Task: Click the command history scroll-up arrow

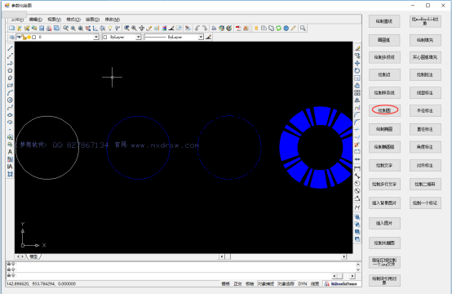Action: tap(358, 264)
